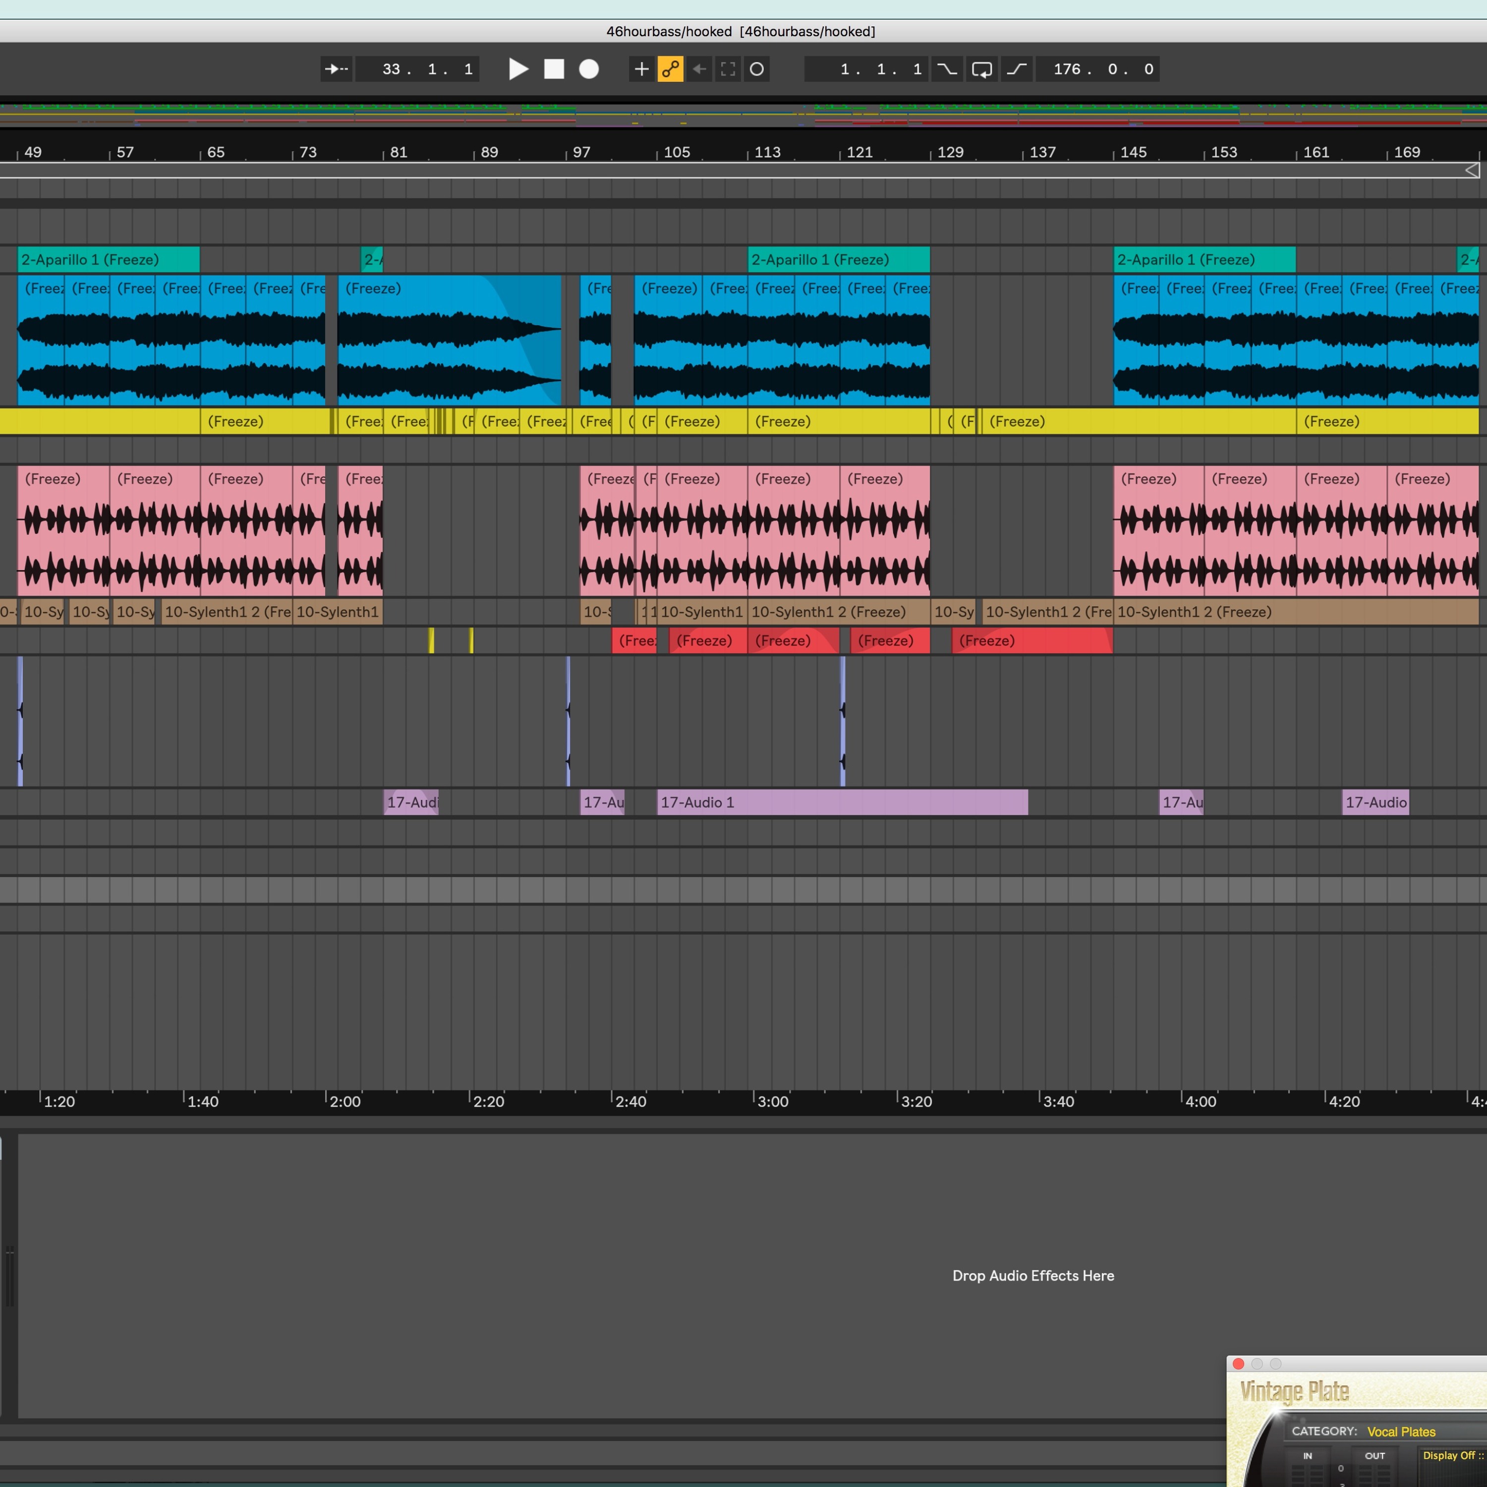Screen dimensions: 1487x1487
Task: Click the Arrangement Record button
Action: [589, 69]
